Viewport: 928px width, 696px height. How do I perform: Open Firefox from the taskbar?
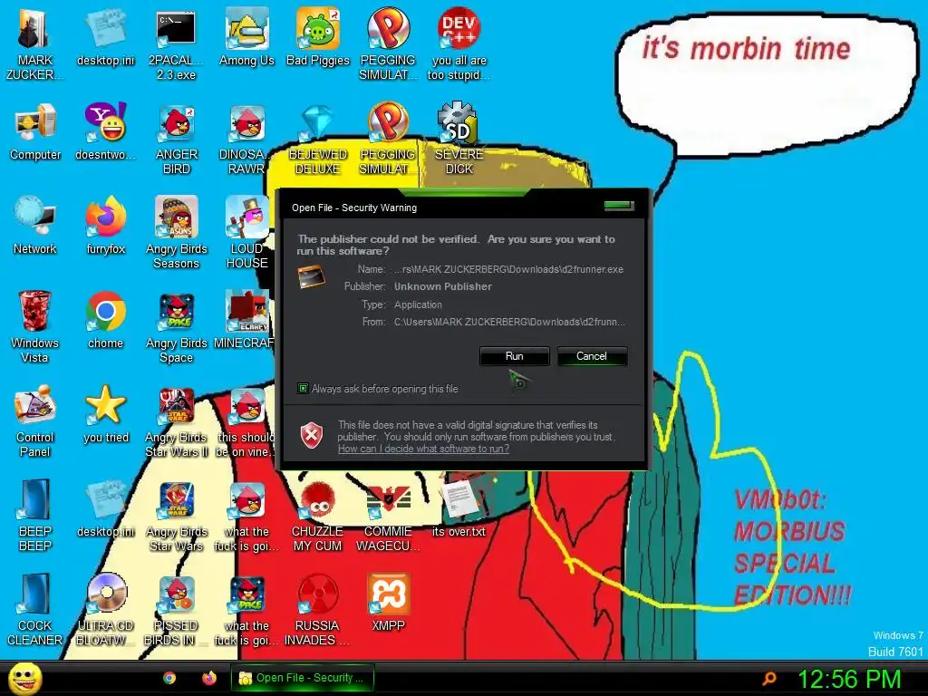tap(209, 678)
